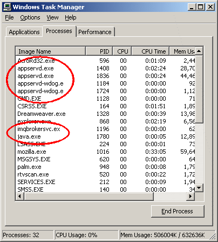Maximize the Windows Task Manager window
Screen dimensions: 218x242
coord(200,7)
